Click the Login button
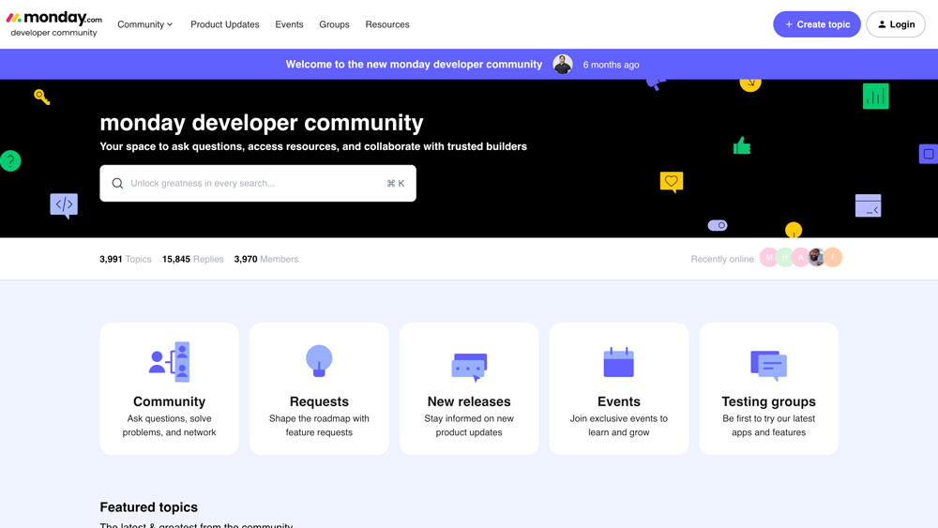 (x=896, y=24)
